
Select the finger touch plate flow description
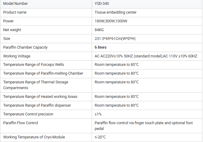pos(144,126)
